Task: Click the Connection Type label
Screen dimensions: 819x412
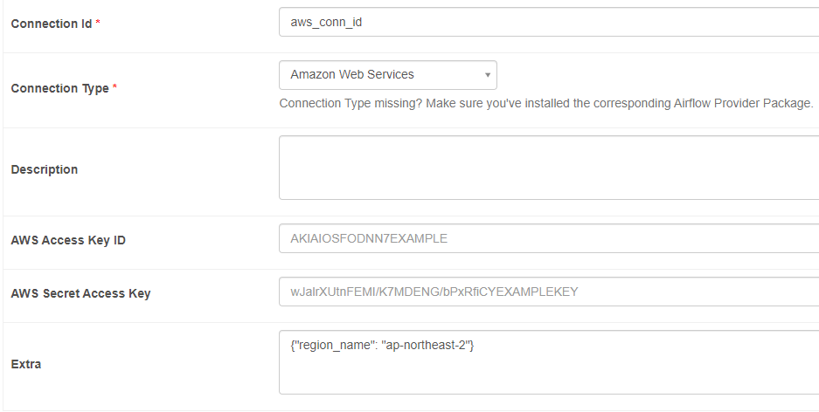Action: coord(59,89)
